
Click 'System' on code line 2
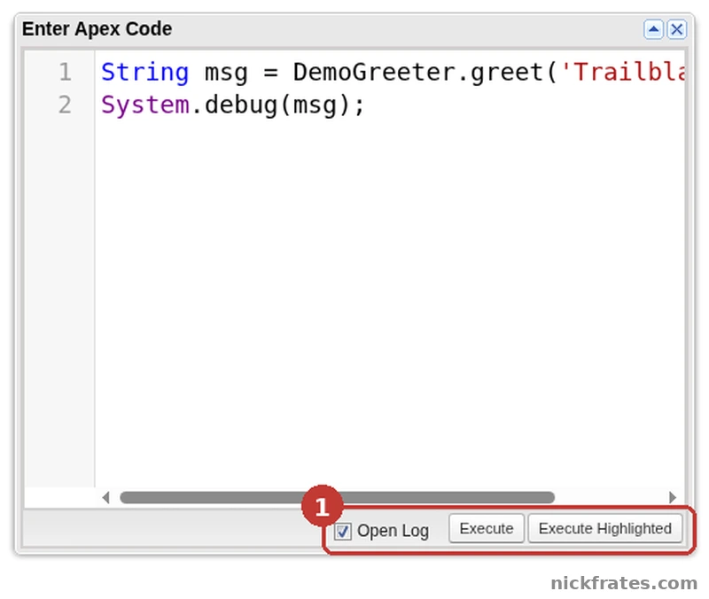click(x=144, y=105)
